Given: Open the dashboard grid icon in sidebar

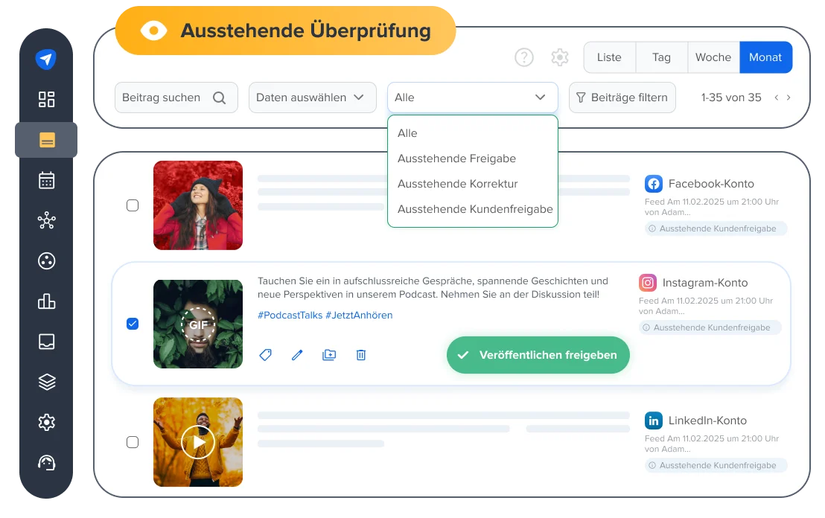Looking at the screenshot, I should (x=46, y=99).
